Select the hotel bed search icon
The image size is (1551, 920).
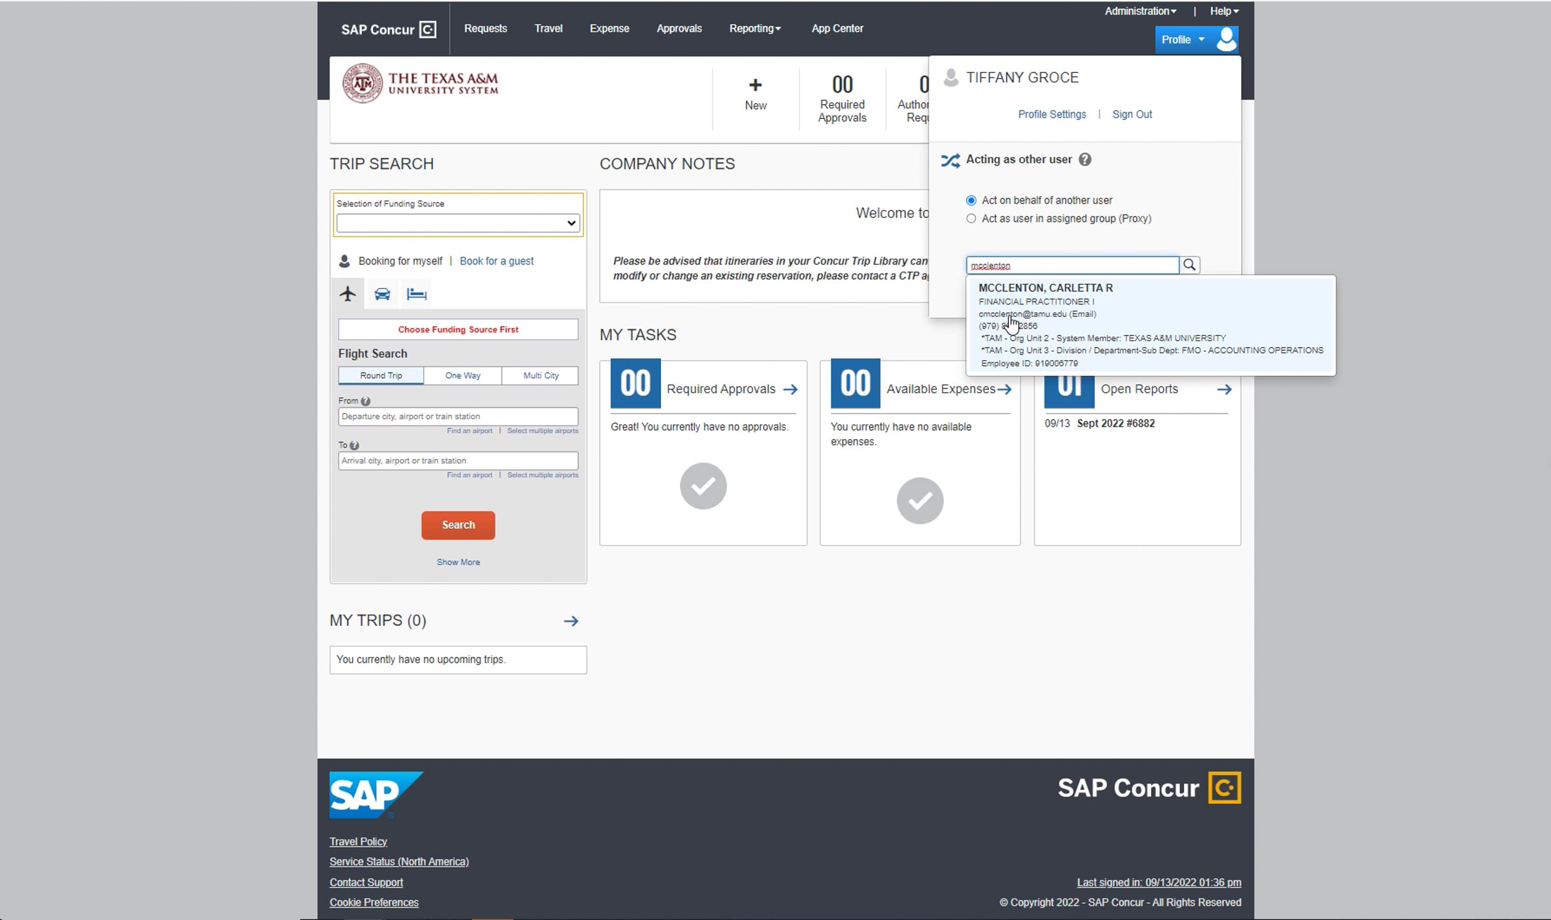click(x=416, y=294)
